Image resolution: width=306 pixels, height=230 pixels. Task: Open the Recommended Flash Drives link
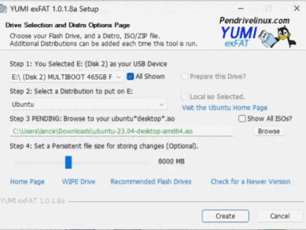151,181
